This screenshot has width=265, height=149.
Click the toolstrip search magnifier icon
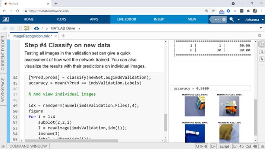pyautogui.click(x=231, y=19)
